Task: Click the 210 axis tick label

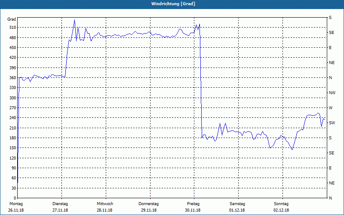Action: (x=13, y=128)
